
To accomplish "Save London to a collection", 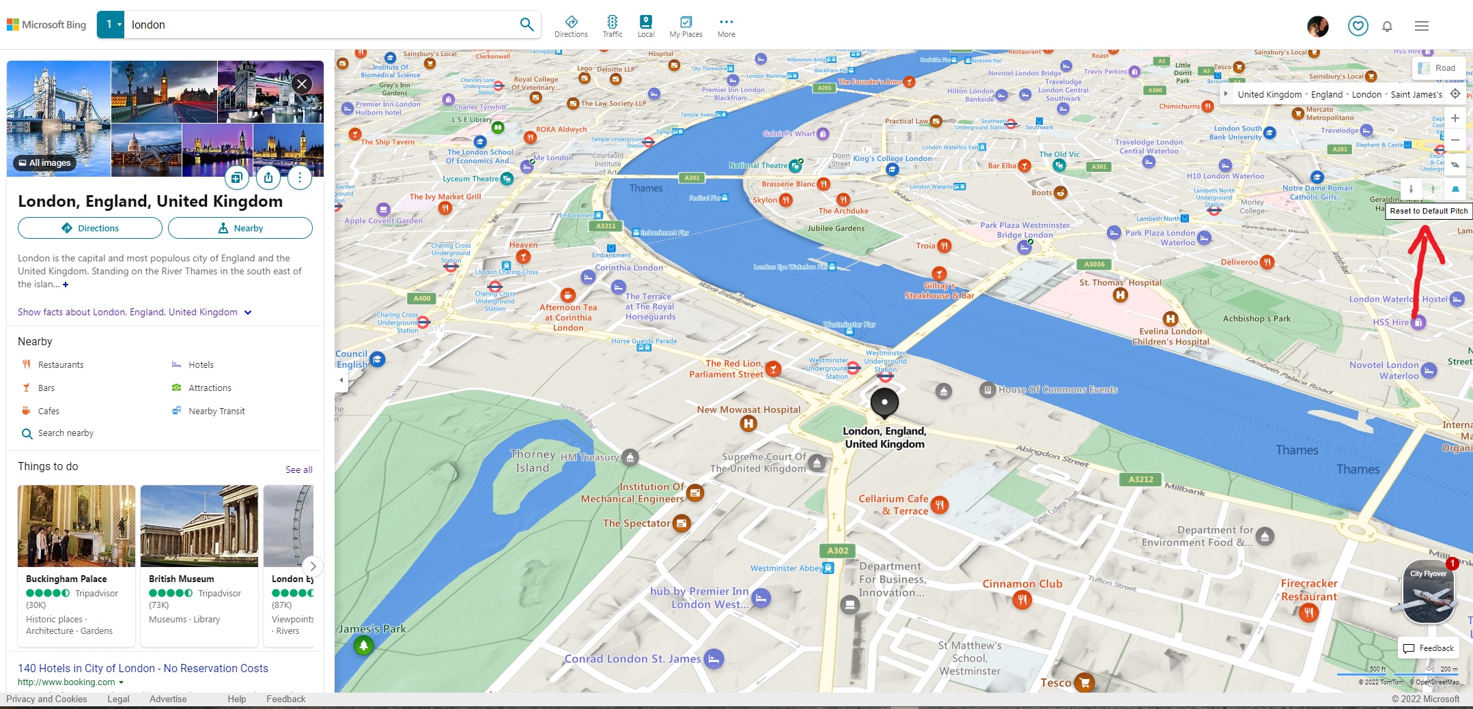I will [x=236, y=177].
